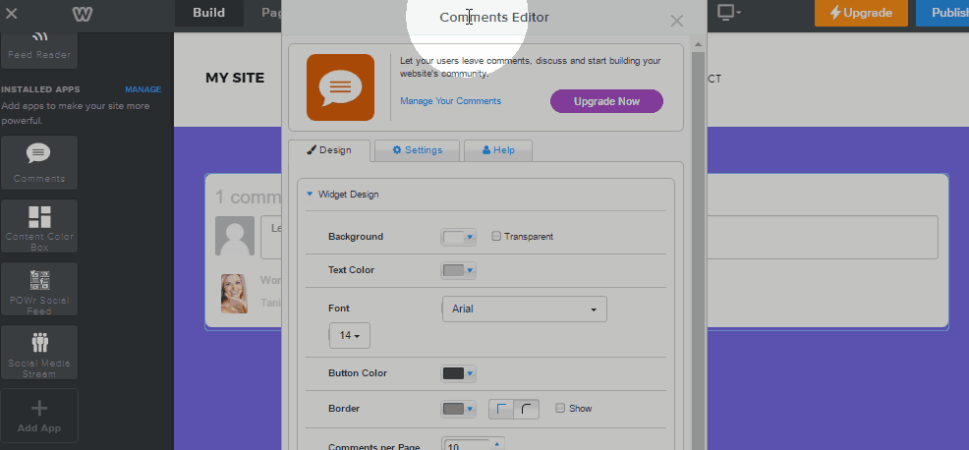Open MANAGE installed apps link
Screen dimensions: 969x450
point(142,89)
